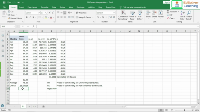The height and width of the screenshot is (112, 200).
Task: Center text horizontally
Action: tap(62, 17)
